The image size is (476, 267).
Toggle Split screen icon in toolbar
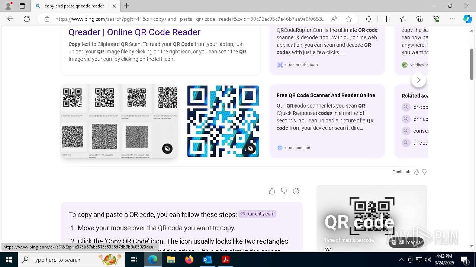386,19
